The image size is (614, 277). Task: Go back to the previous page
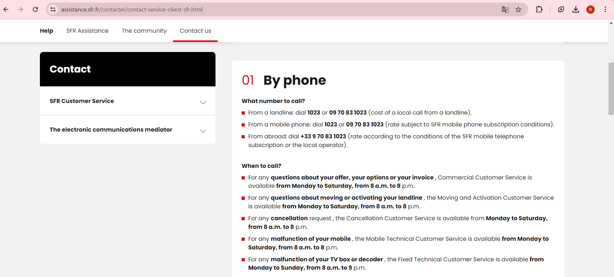click(6, 10)
